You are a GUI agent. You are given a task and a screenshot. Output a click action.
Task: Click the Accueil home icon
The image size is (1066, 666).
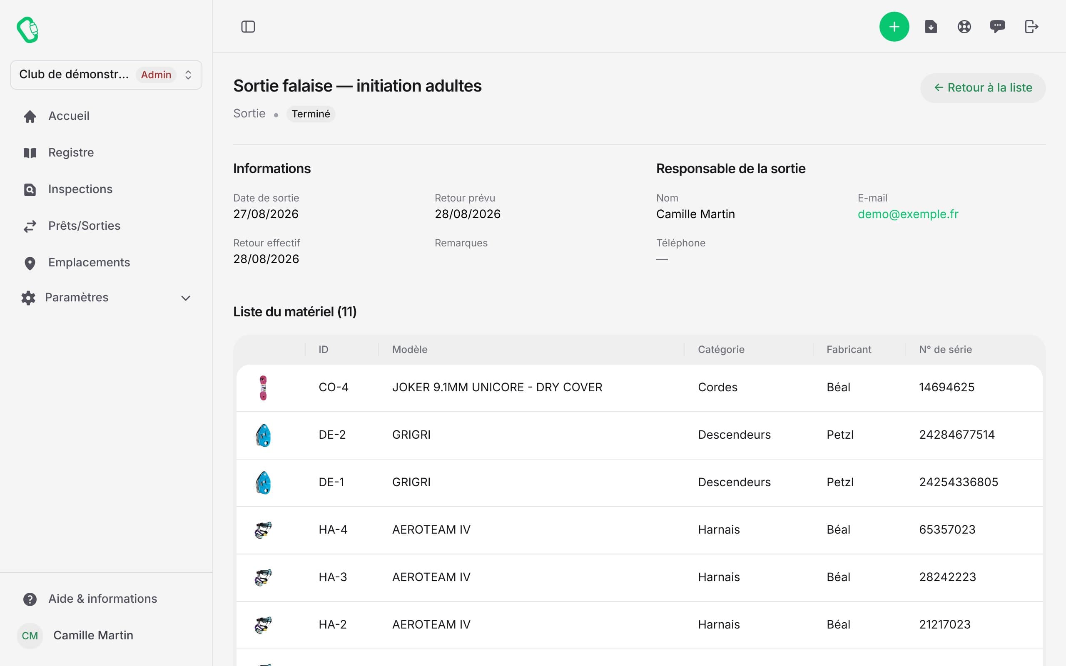[30, 116]
